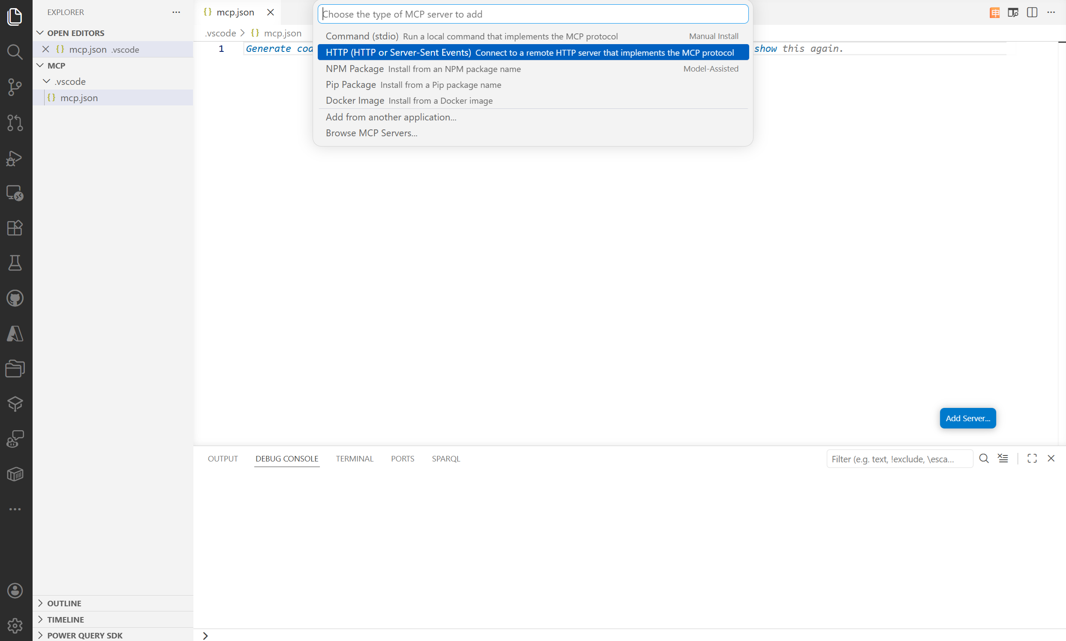Open the Azure view in the activity bar

pyautogui.click(x=15, y=333)
